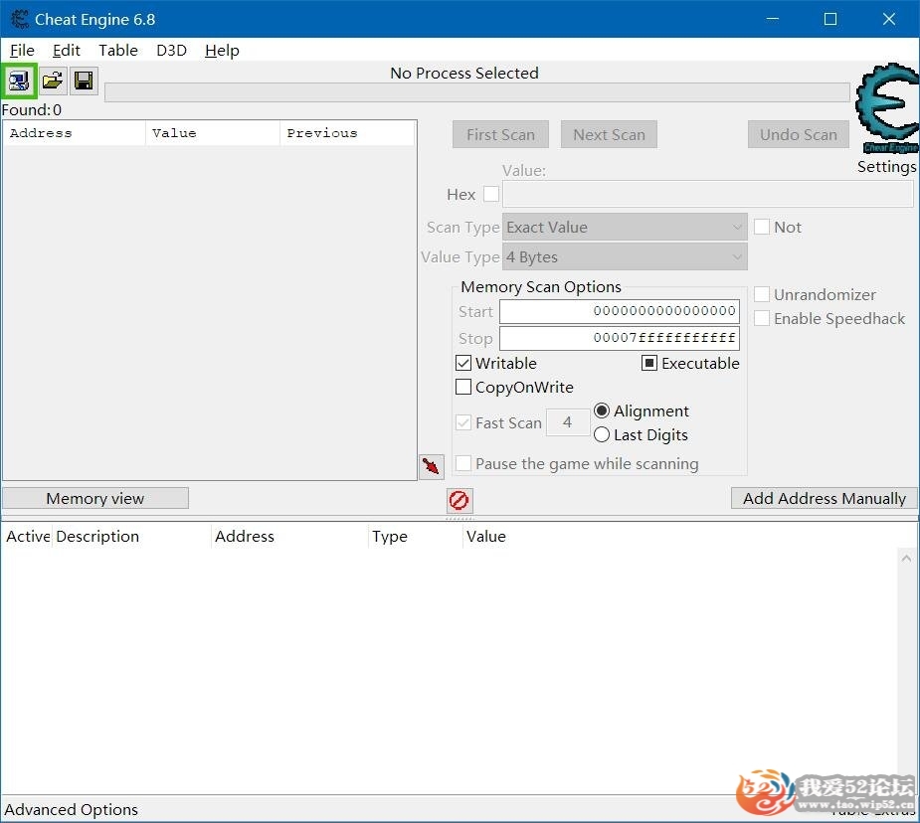The image size is (920, 823).
Task: Open Memory view
Action: (95, 498)
